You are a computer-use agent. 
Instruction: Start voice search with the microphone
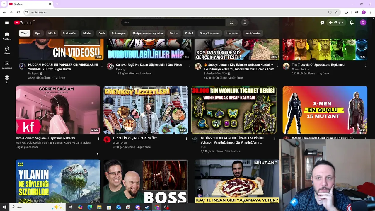(x=245, y=23)
